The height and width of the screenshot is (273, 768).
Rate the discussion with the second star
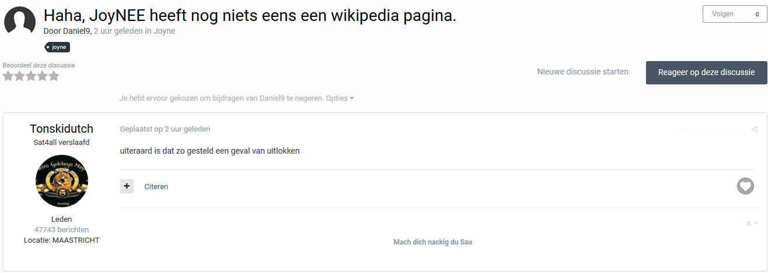(19, 76)
